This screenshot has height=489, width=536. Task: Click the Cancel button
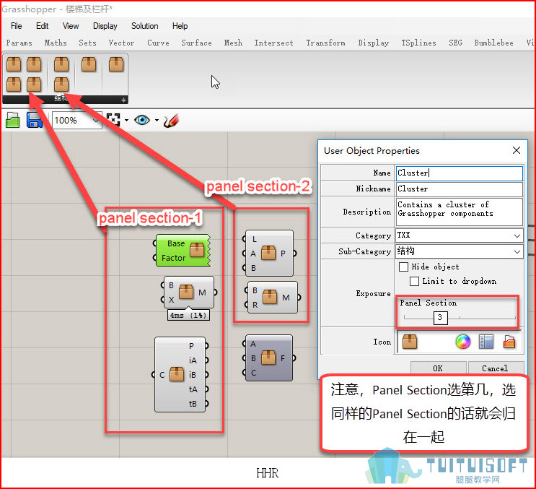[495, 368]
